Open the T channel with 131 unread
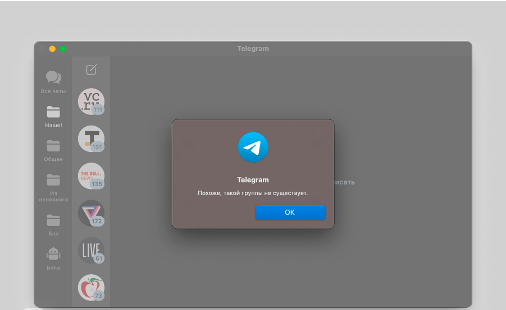 [x=92, y=138]
